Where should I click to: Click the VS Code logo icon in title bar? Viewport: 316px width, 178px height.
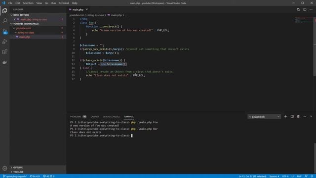(x=3, y=3)
